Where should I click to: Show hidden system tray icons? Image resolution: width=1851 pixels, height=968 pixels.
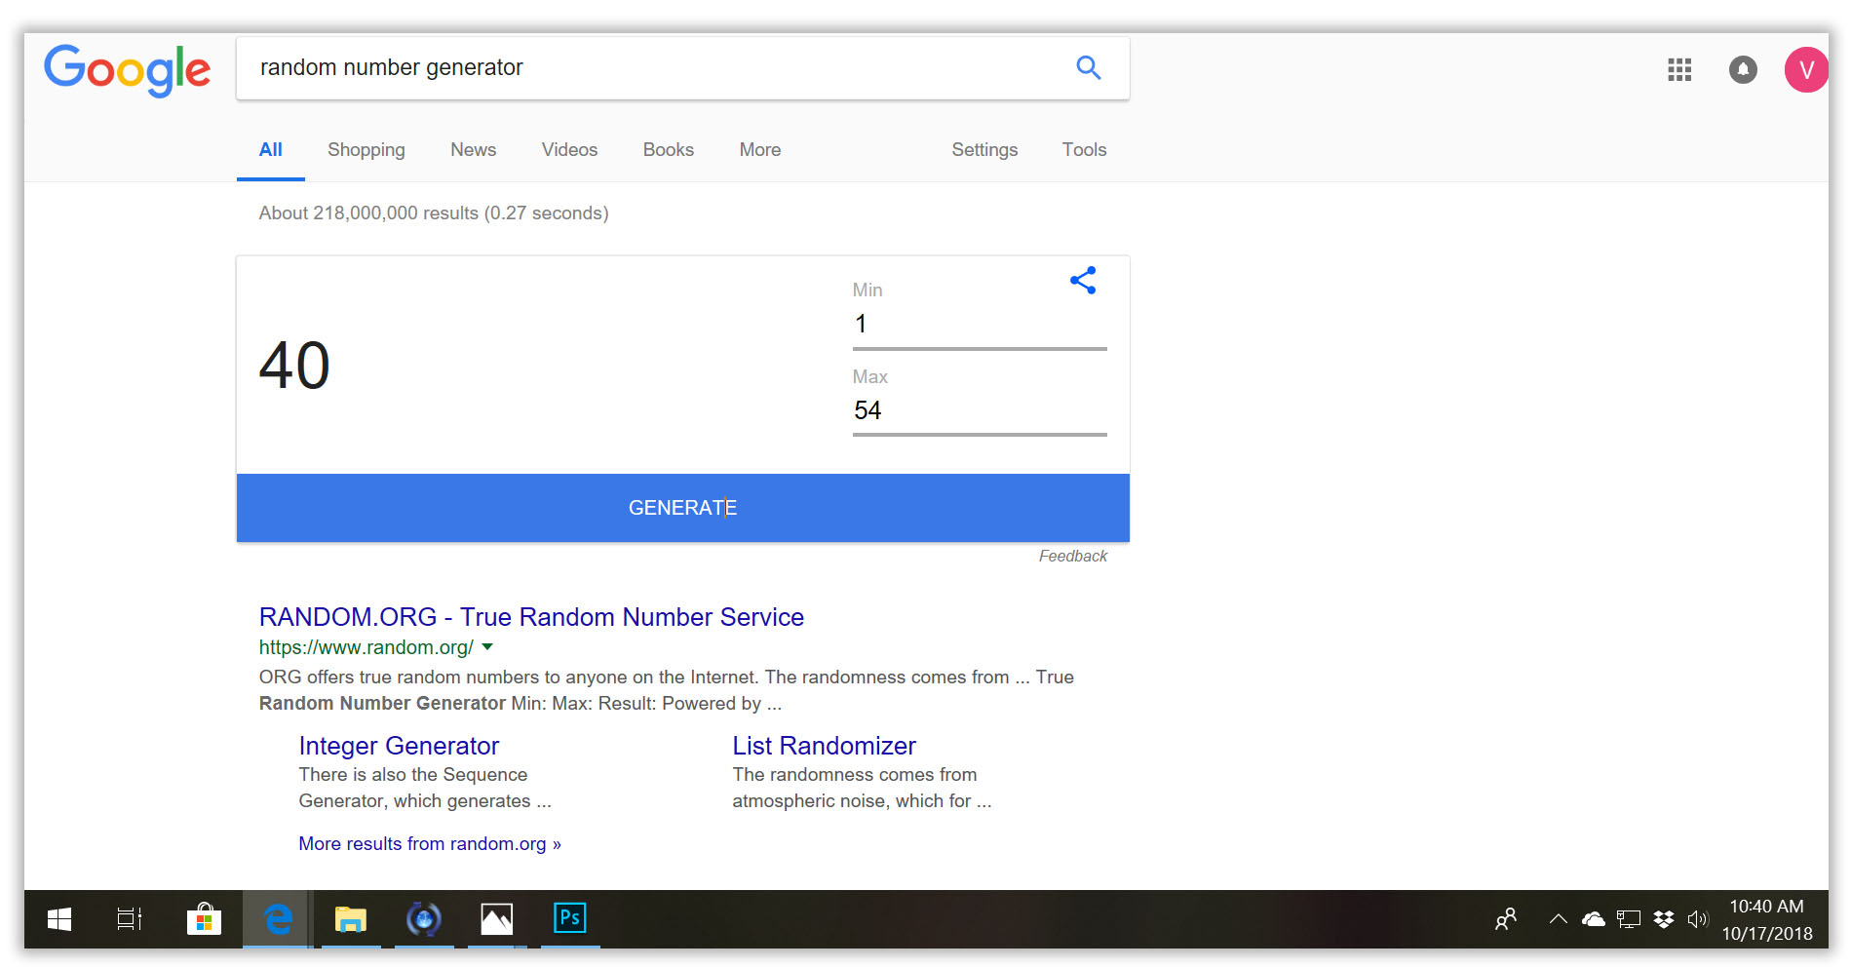[x=1558, y=918]
